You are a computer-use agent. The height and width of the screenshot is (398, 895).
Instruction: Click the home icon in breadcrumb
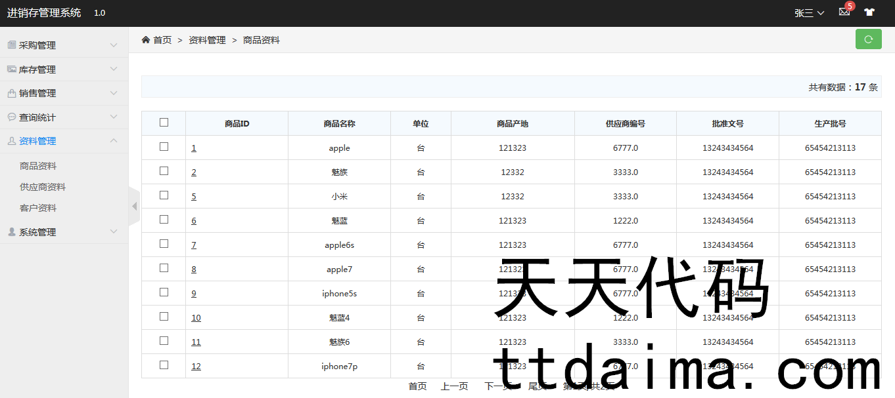[x=146, y=40]
